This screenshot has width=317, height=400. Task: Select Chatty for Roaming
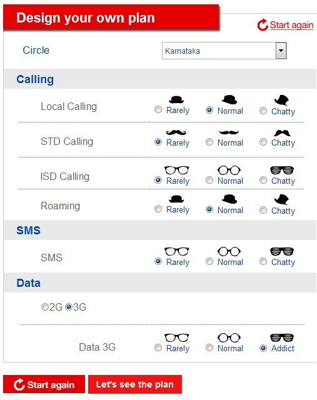[x=263, y=210]
